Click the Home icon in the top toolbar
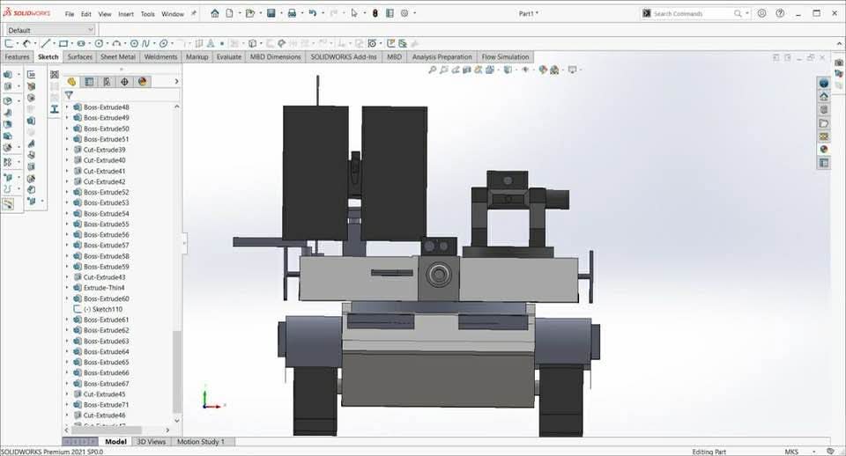This screenshot has height=456, width=846. tap(214, 13)
